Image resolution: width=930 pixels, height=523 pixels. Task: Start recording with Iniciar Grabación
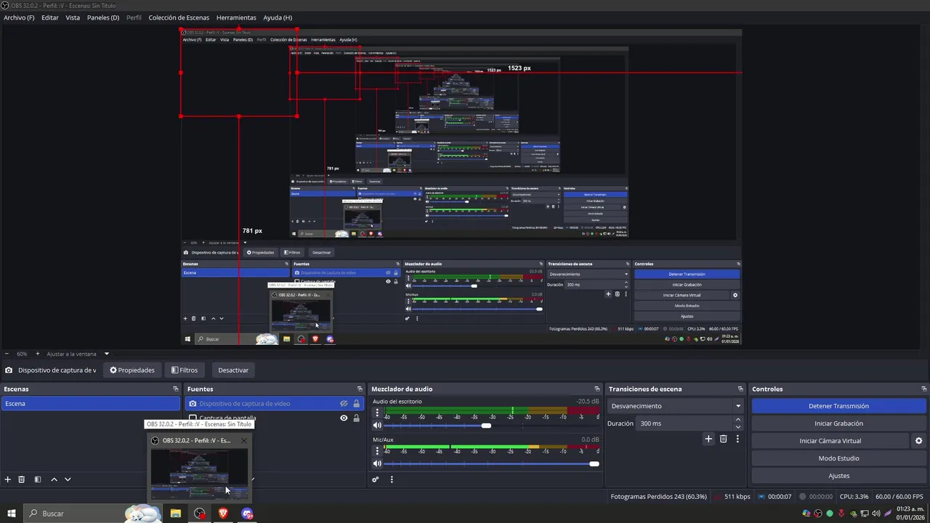click(x=838, y=423)
